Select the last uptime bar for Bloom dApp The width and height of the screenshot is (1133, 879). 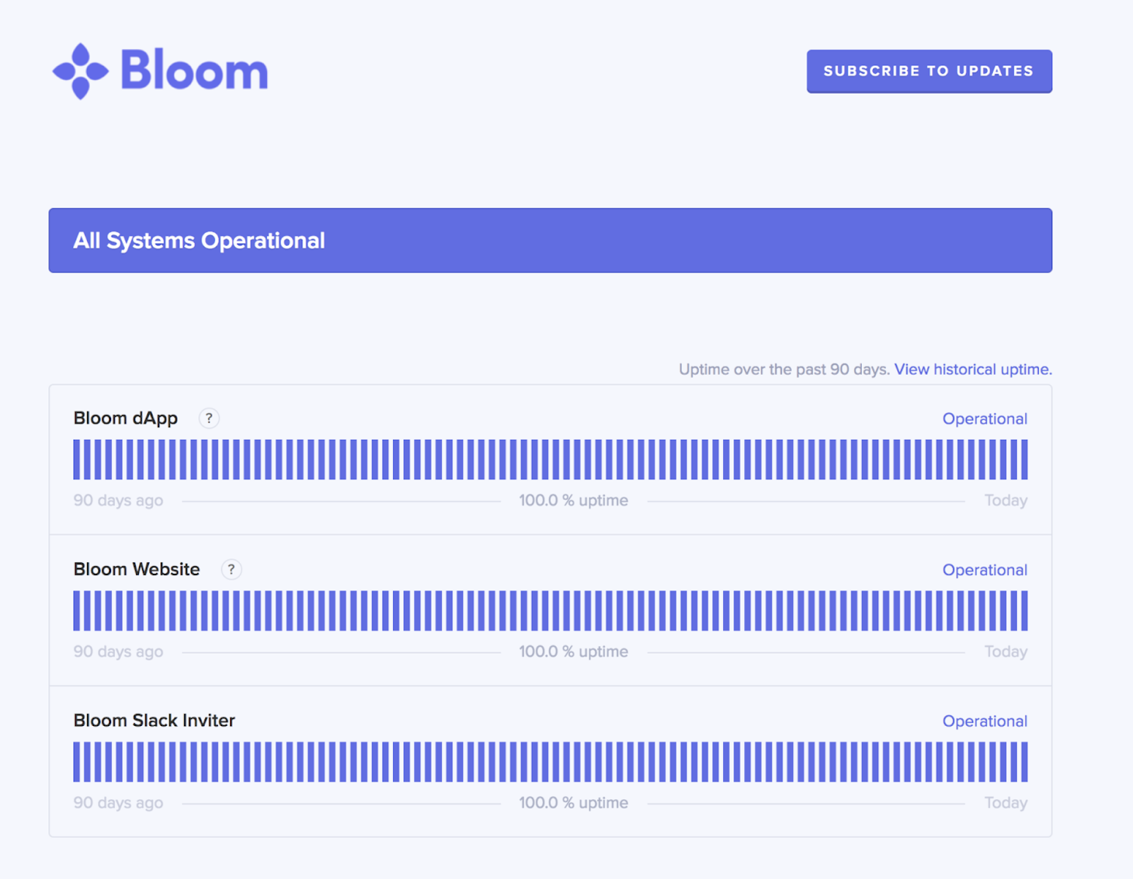pyautogui.click(x=1024, y=460)
